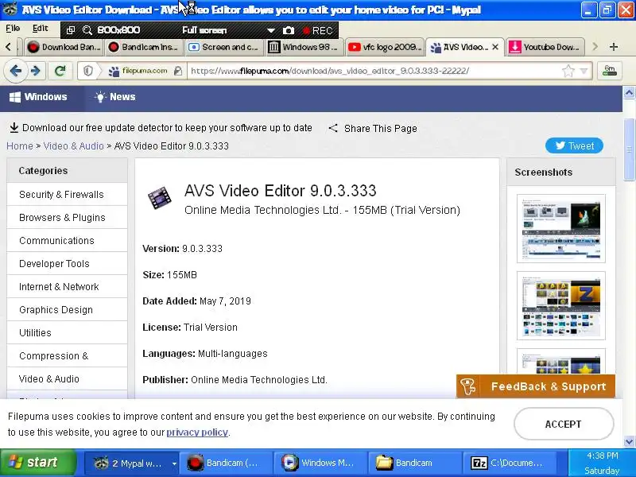Image resolution: width=636 pixels, height=477 pixels.
Task: Click the Bandicam magnifier search icon
Action: coord(87,30)
